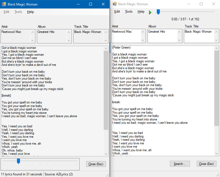Click scroll down arrow of left Track Title field
Viewport: 220px width, 177px height.
coord(106,41)
